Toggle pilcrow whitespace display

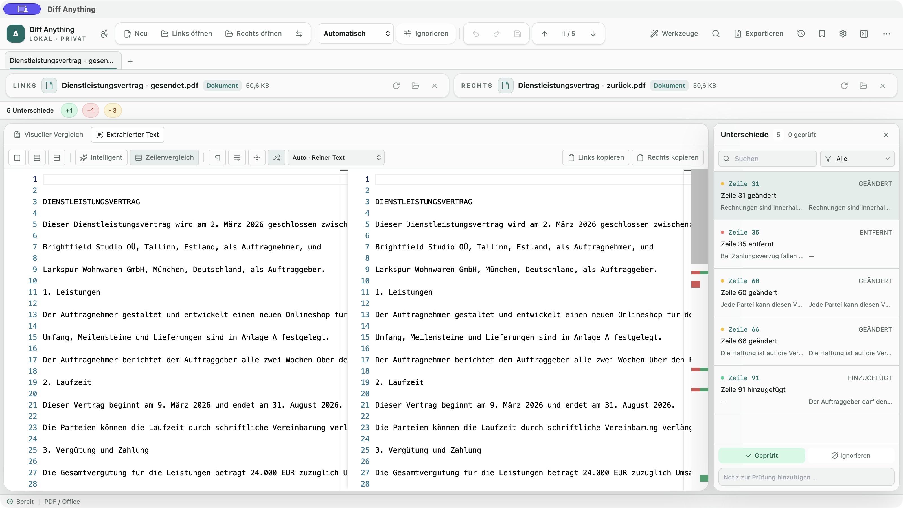coord(217,158)
